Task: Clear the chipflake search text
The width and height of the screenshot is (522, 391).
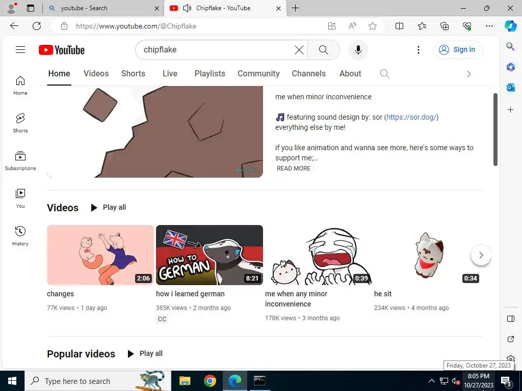Action: (299, 50)
